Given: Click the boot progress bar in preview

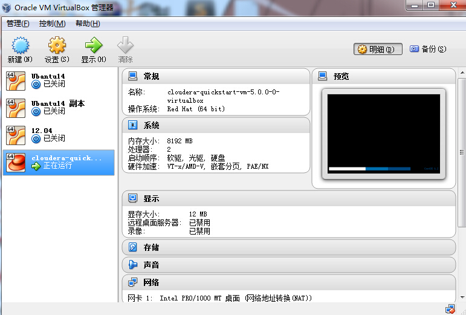Looking at the screenshot, I should (369, 169).
